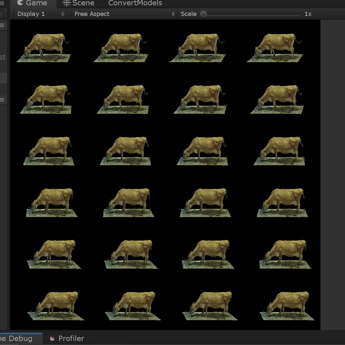Image resolution: width=345 pixels, height=345 pixels.
Task: Click the Scene tab grid icon
Action: tap(67, 3)
